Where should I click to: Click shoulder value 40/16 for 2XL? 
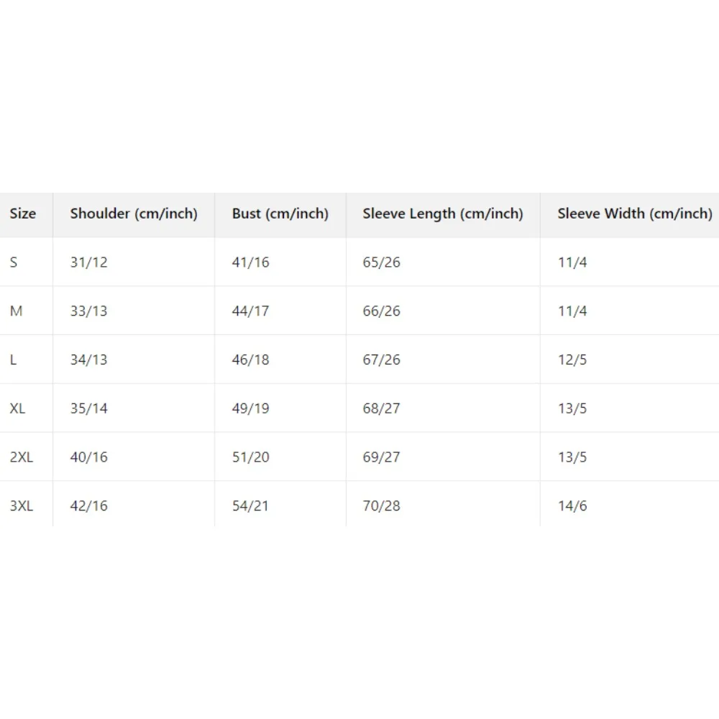pos(89,457)
